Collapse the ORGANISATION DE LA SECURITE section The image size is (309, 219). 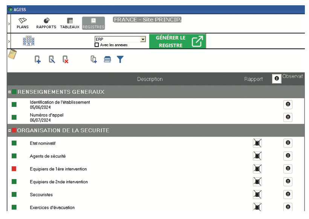coord(9,130)
